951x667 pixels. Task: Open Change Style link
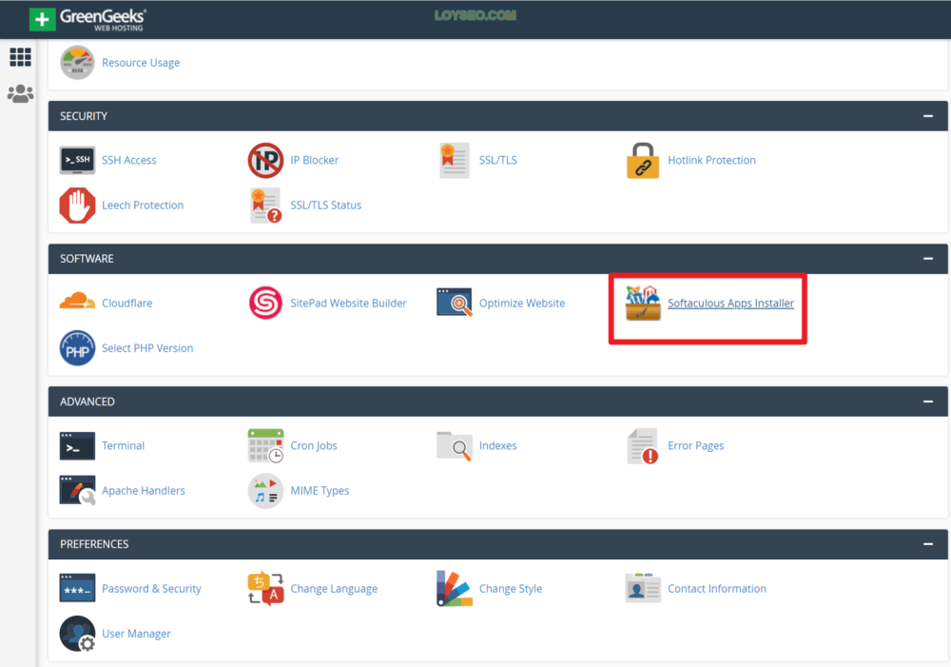click(x=510, y=588)
